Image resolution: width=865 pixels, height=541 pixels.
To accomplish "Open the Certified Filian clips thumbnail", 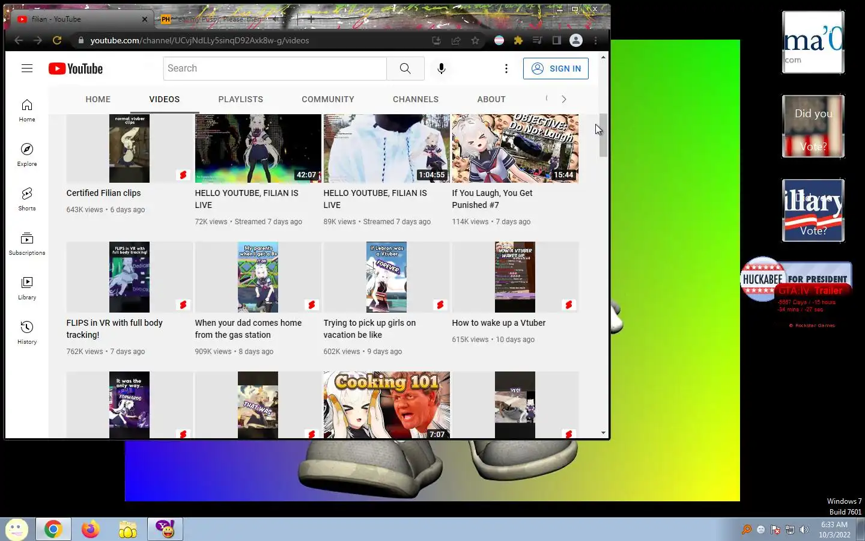I will click(129, 148).
